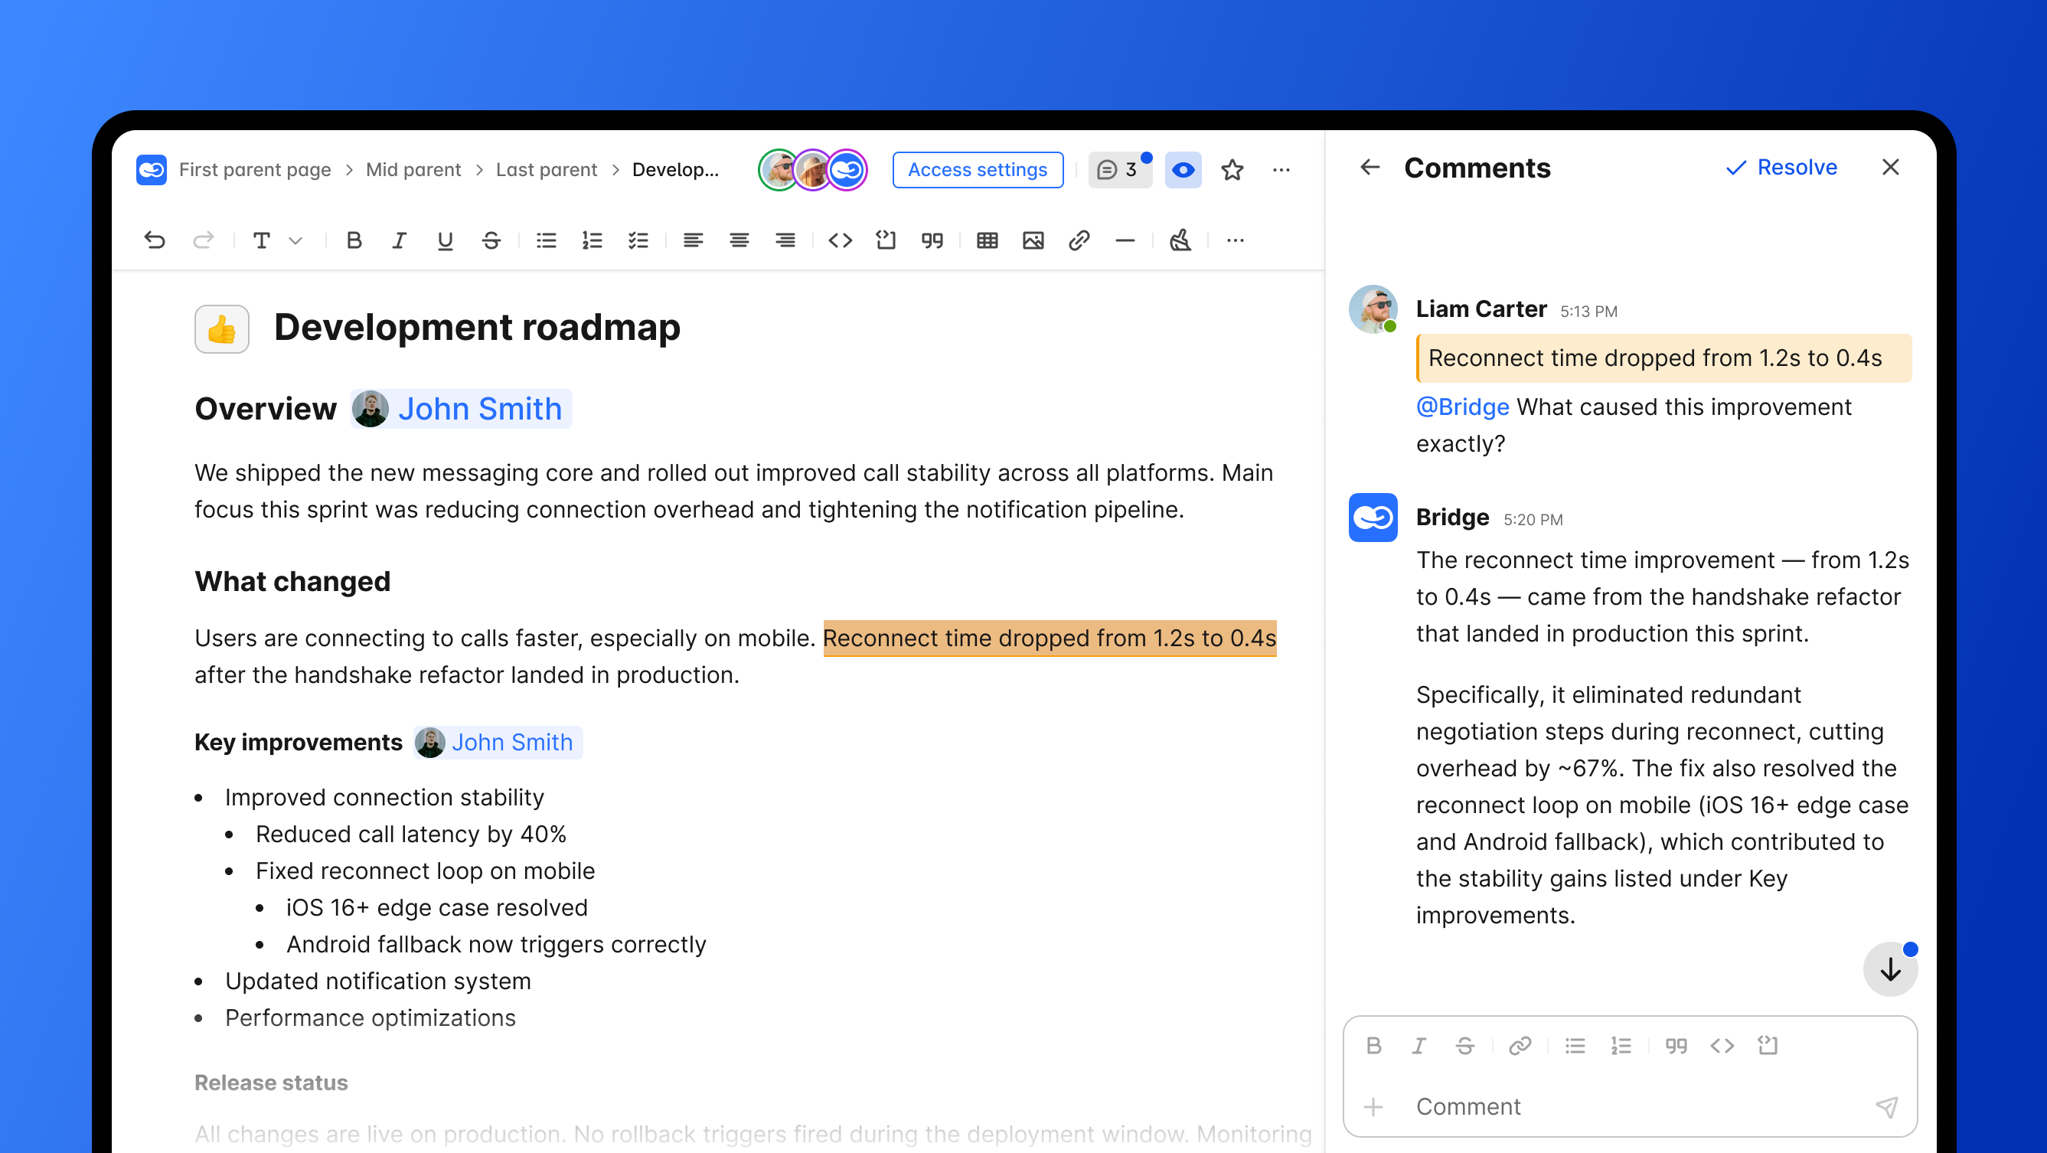Open Access settings
Image resolution: width=2047 pixels, height=1153 pixels.
(x=978, y=169)
